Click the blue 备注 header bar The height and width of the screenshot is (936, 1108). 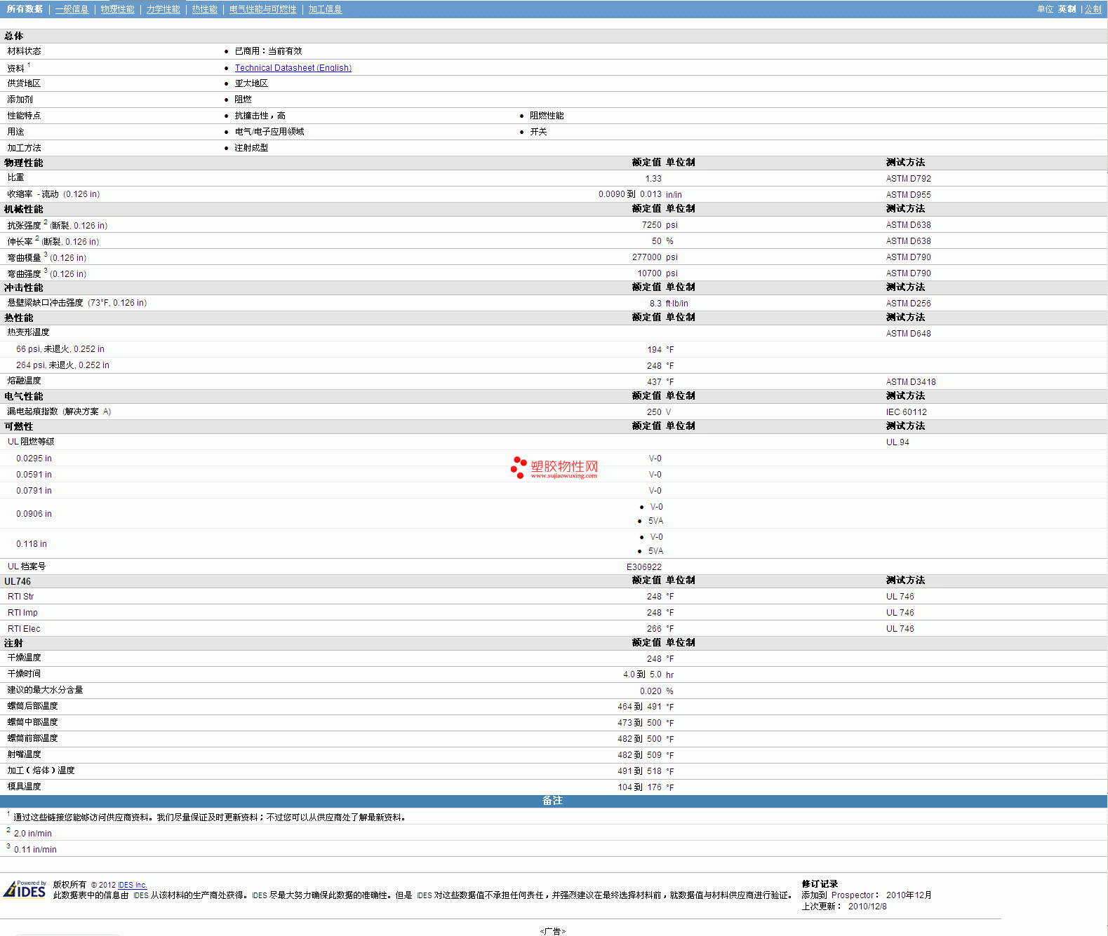[x=553, y=801]
